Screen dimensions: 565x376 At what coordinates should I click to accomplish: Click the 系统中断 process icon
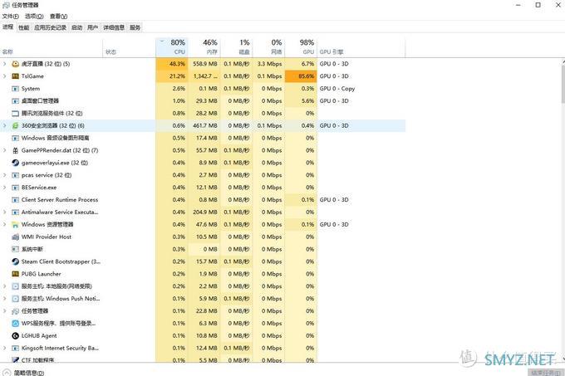pos(15,249)
